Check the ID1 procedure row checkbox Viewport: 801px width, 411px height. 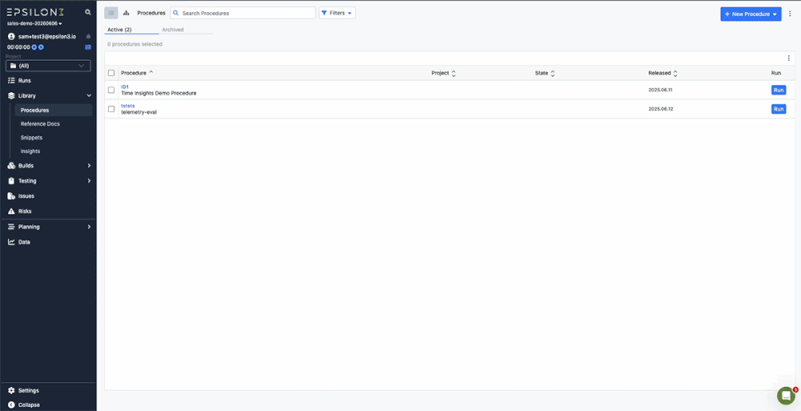click(x=111, y=90)
